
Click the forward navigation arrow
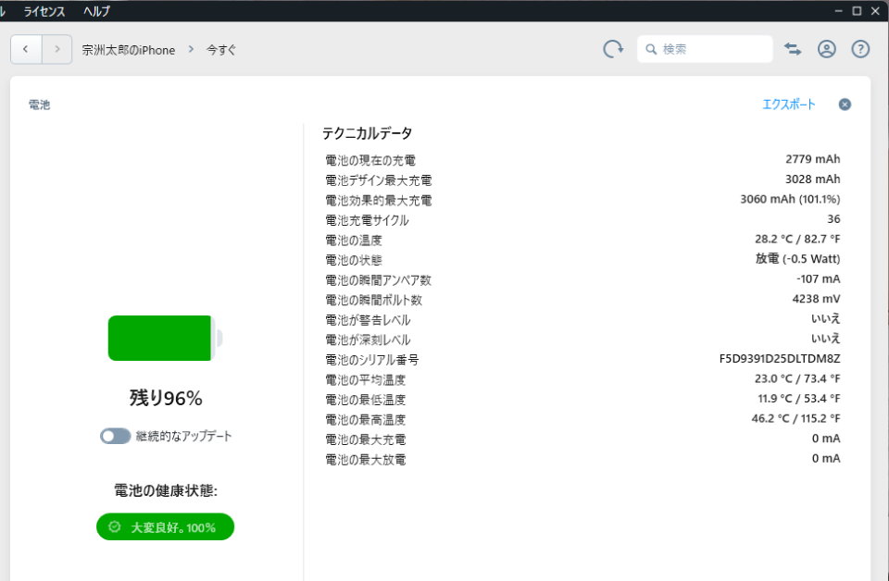[57, 49]
